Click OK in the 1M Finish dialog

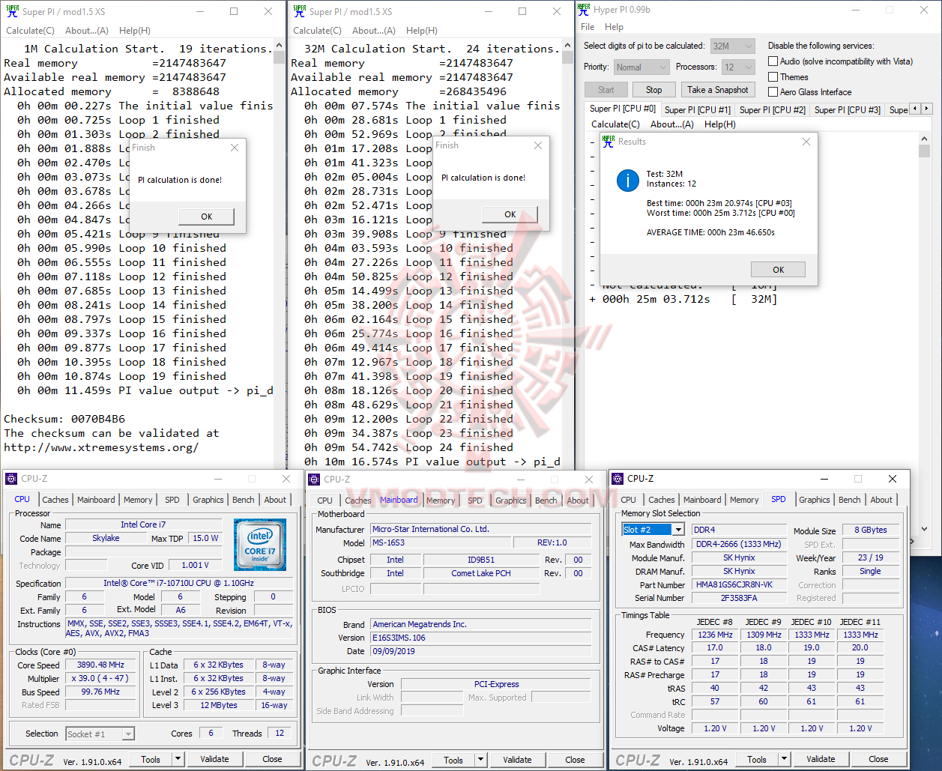point(207,217)
